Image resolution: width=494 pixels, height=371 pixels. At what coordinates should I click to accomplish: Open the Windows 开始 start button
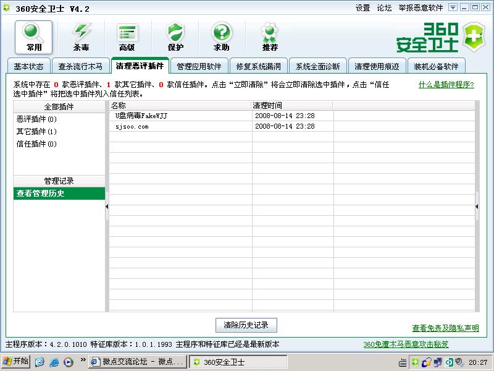(x=15, y=362)
